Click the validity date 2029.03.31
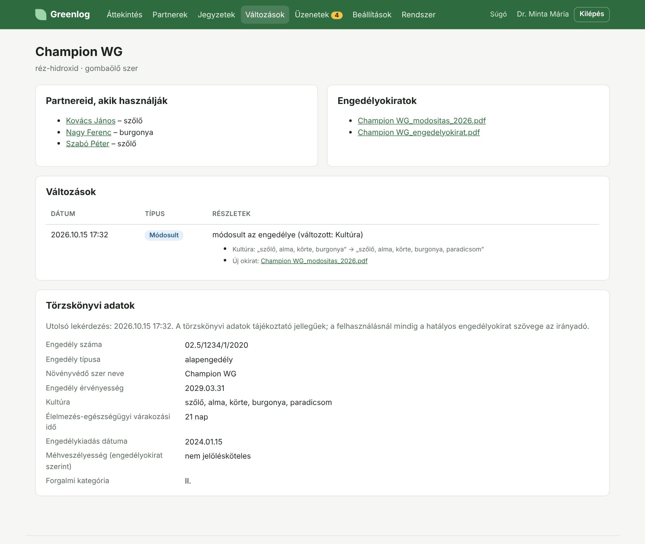This screenshot has height=544, width=645. (x=205, y=388)
